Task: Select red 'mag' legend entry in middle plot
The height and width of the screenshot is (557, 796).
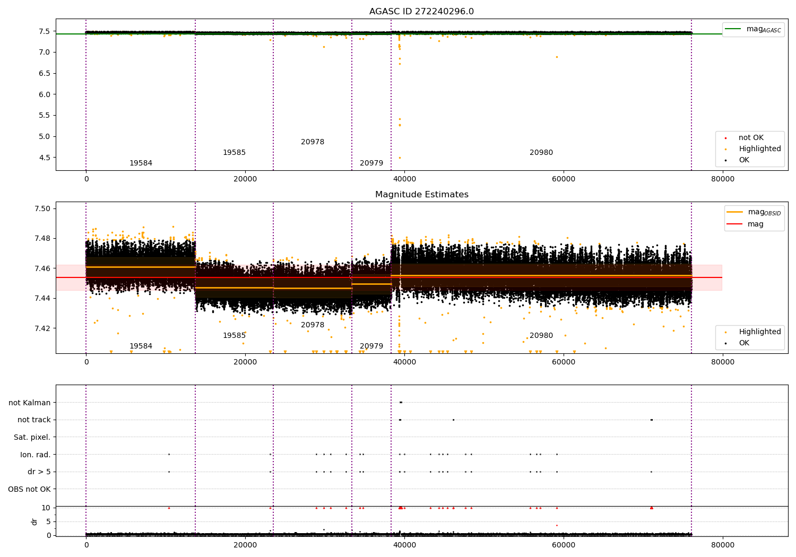Action: pos(745,224)
